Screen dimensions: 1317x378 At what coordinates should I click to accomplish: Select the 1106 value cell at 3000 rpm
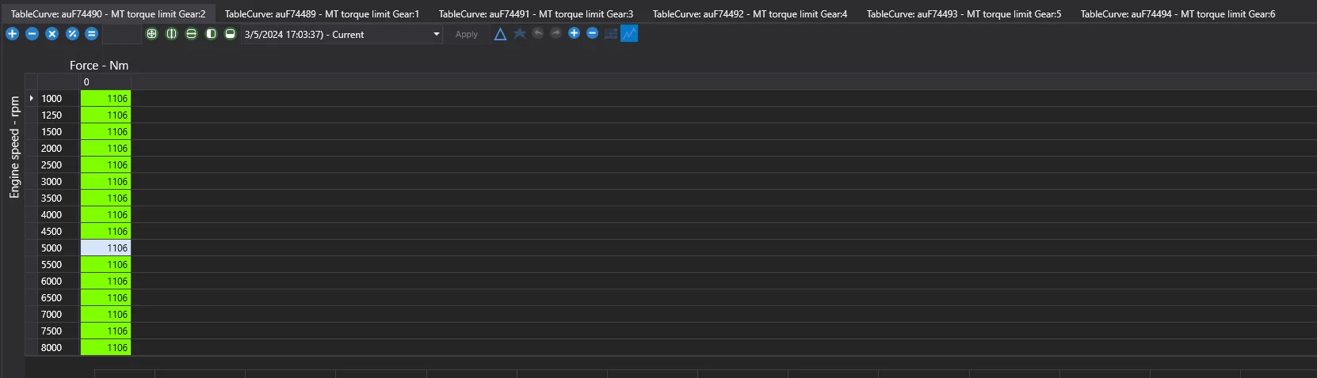pos(105,181)
